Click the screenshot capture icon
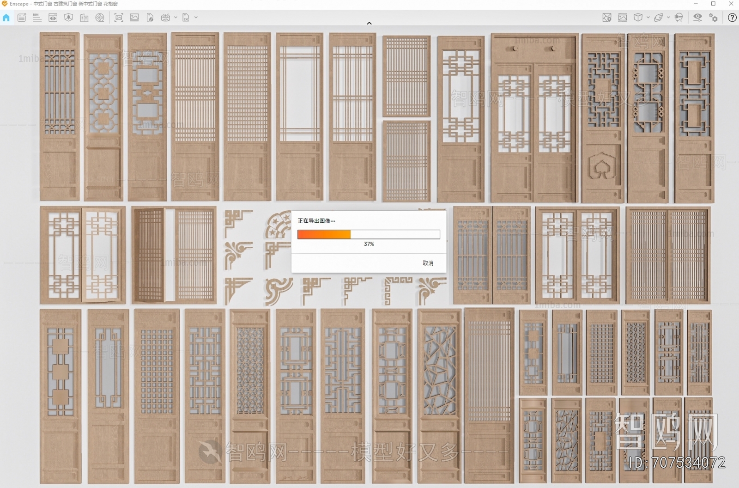 tap(119, 18)
